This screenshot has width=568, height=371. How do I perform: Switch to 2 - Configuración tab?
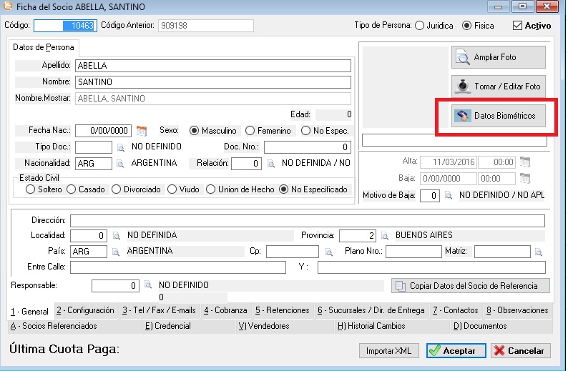pos(85,311)
